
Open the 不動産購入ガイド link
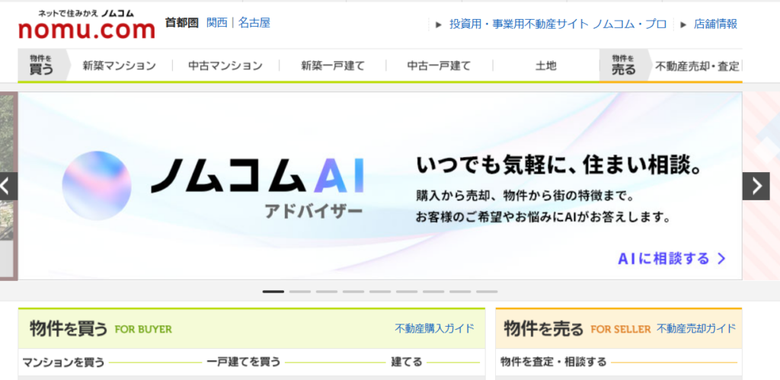434,328
